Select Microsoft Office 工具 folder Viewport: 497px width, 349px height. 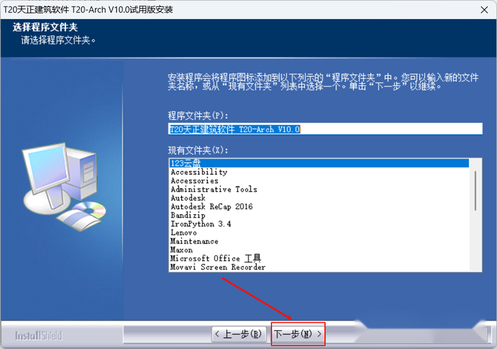(x=216, y=259)
